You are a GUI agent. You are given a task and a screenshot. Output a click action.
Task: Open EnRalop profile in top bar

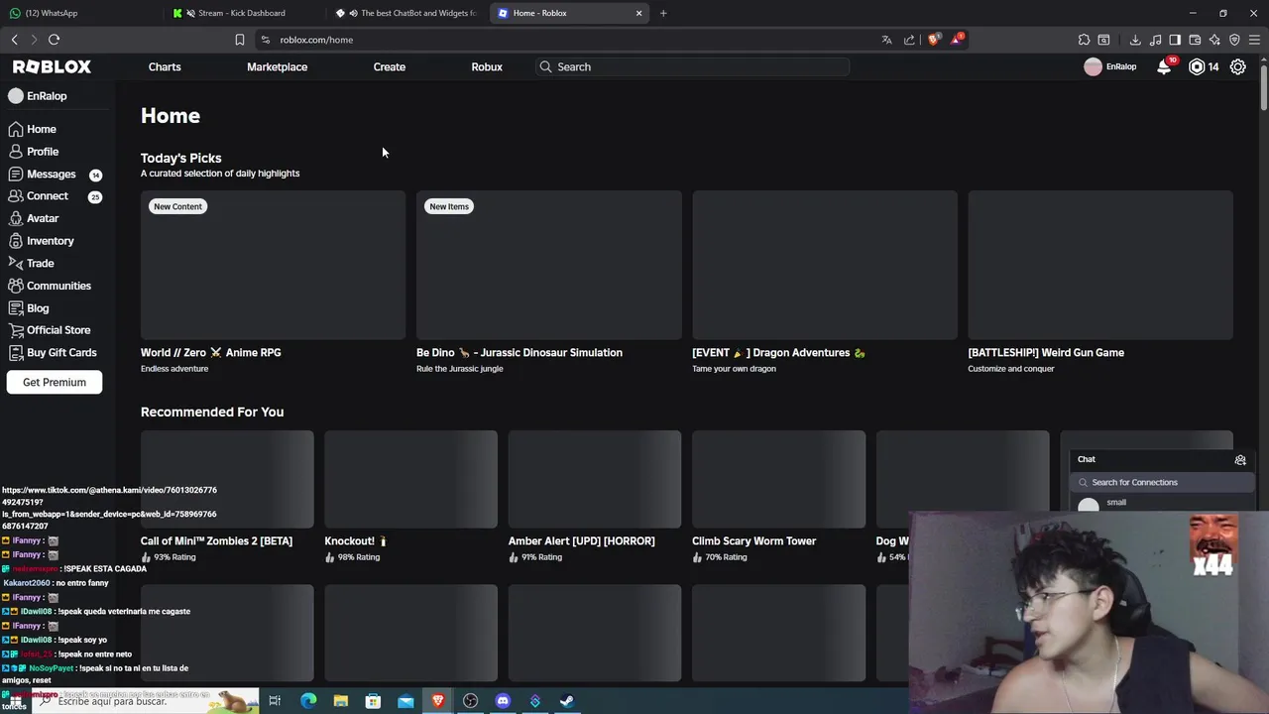click(1110, 66)
